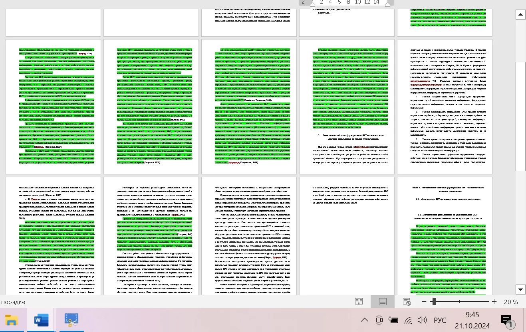Open clock showing 9:45 21.10.2024

coord(472,320)
